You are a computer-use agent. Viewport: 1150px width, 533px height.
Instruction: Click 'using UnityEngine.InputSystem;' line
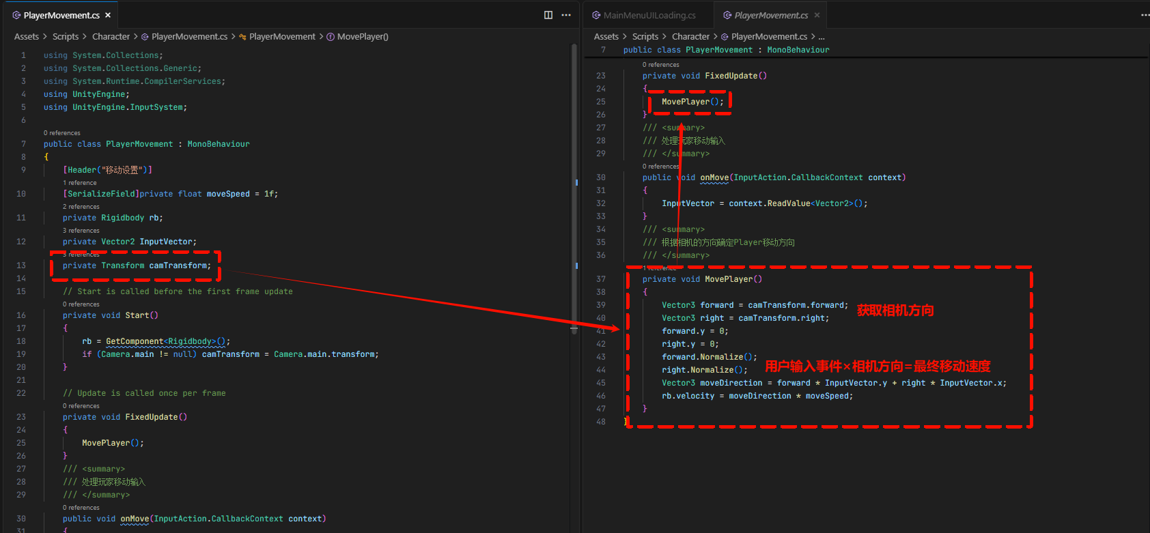click(x=115, y=107)
